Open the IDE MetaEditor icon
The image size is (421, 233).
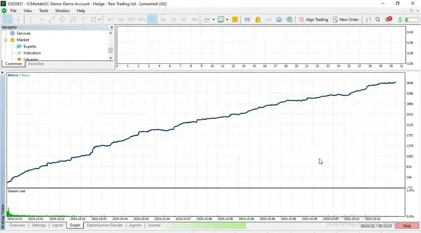point(247,20)
